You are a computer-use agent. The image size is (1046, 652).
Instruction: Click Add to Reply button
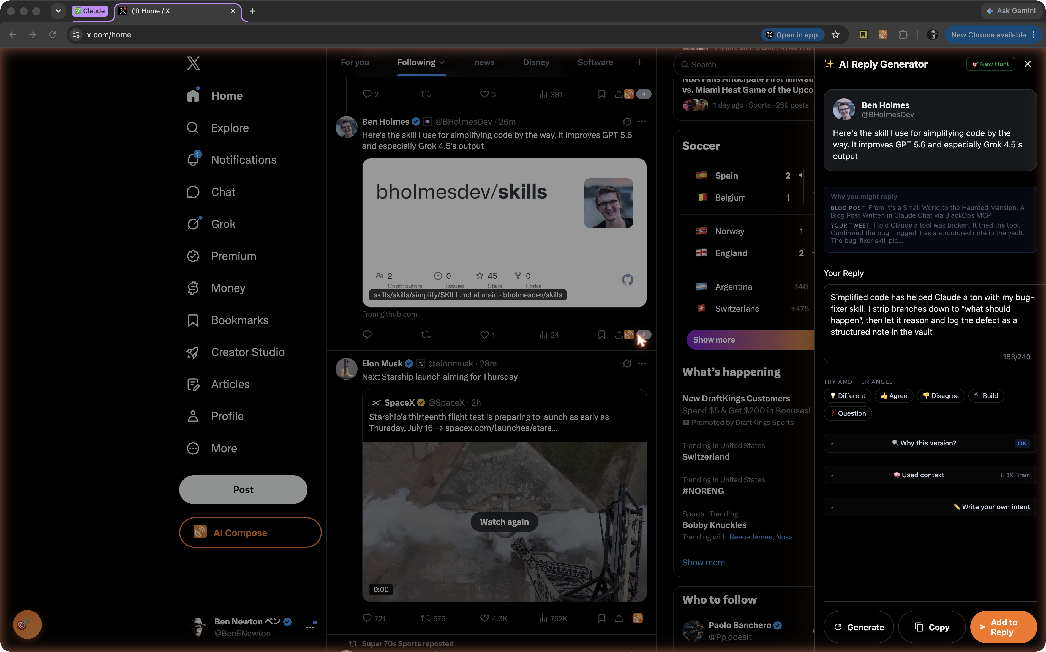tap(1003, 627)
